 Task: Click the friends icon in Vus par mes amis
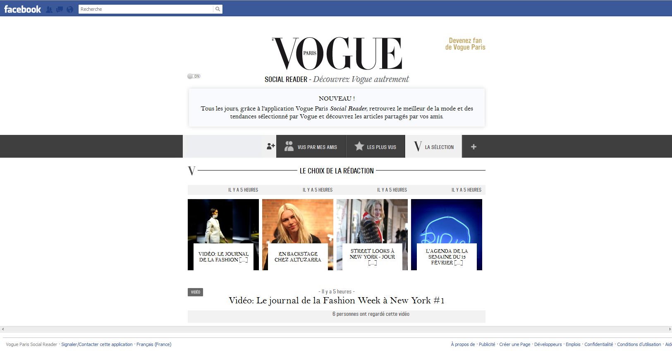pyautogui.click(x=289, y=146)
